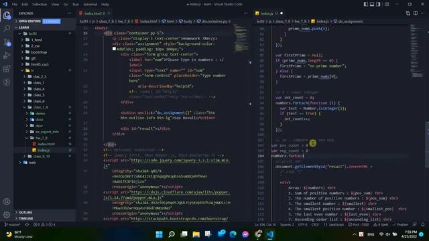Image resolution: width=429 pixels, height=241 pixels.
Task: Open the Terminal menu
Action: point(90,4)
